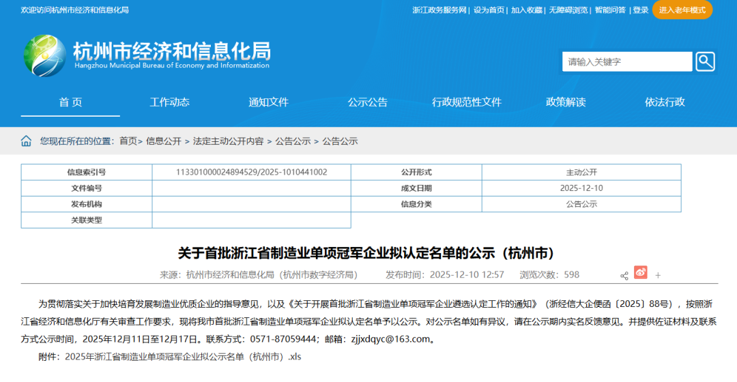The image size is (737, 382).
Task: Select the 政策解读 navigation item
Action: point(566,102)
